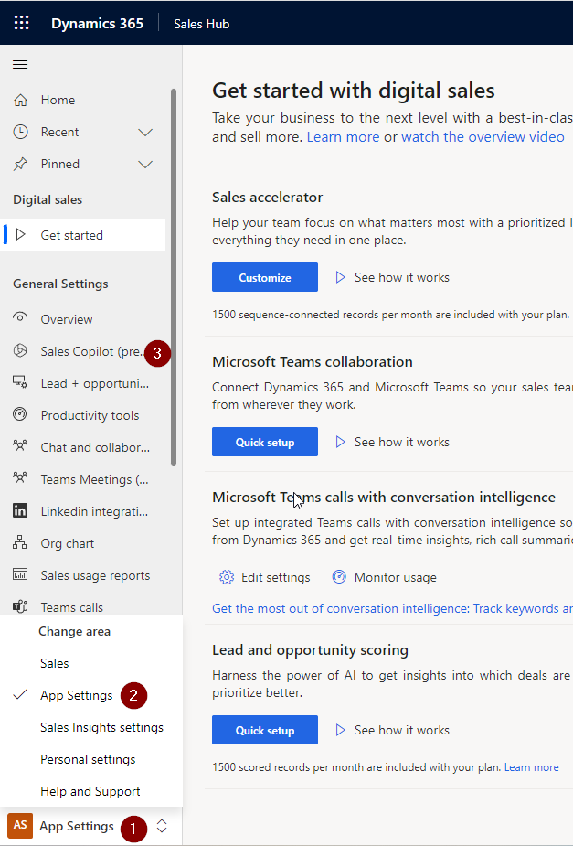Viewport: 573px width, 846px height.
Task: Click the AS area avatar tile
Action: (20, 826)
